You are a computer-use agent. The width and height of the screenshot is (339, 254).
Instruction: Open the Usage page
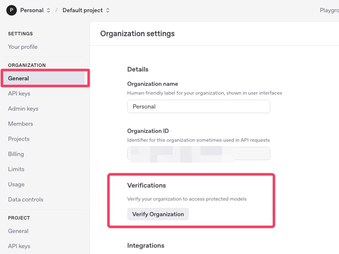click(x=16, y=184)
